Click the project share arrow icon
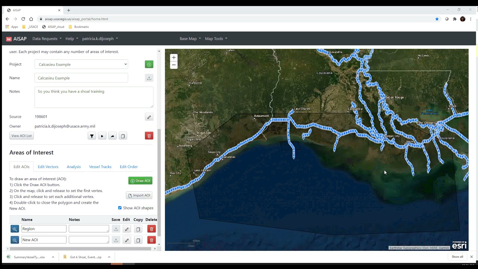Screen dimensions: 478x269 [112, 136]
